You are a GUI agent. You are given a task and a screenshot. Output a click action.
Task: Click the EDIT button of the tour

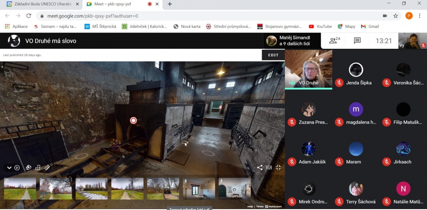[x=273, y=55]
